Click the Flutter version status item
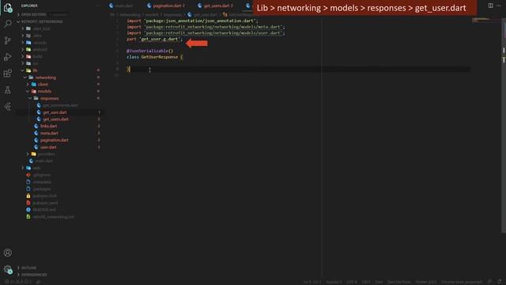Image resolution: width=506 pixels, height=285 pixels. coord(426,282)
